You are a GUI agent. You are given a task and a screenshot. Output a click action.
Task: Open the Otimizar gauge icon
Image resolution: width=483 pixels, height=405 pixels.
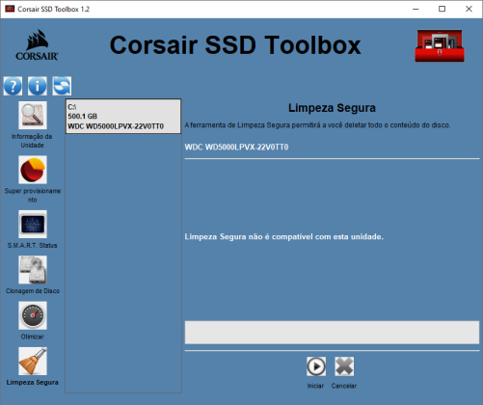click(33, 315)
